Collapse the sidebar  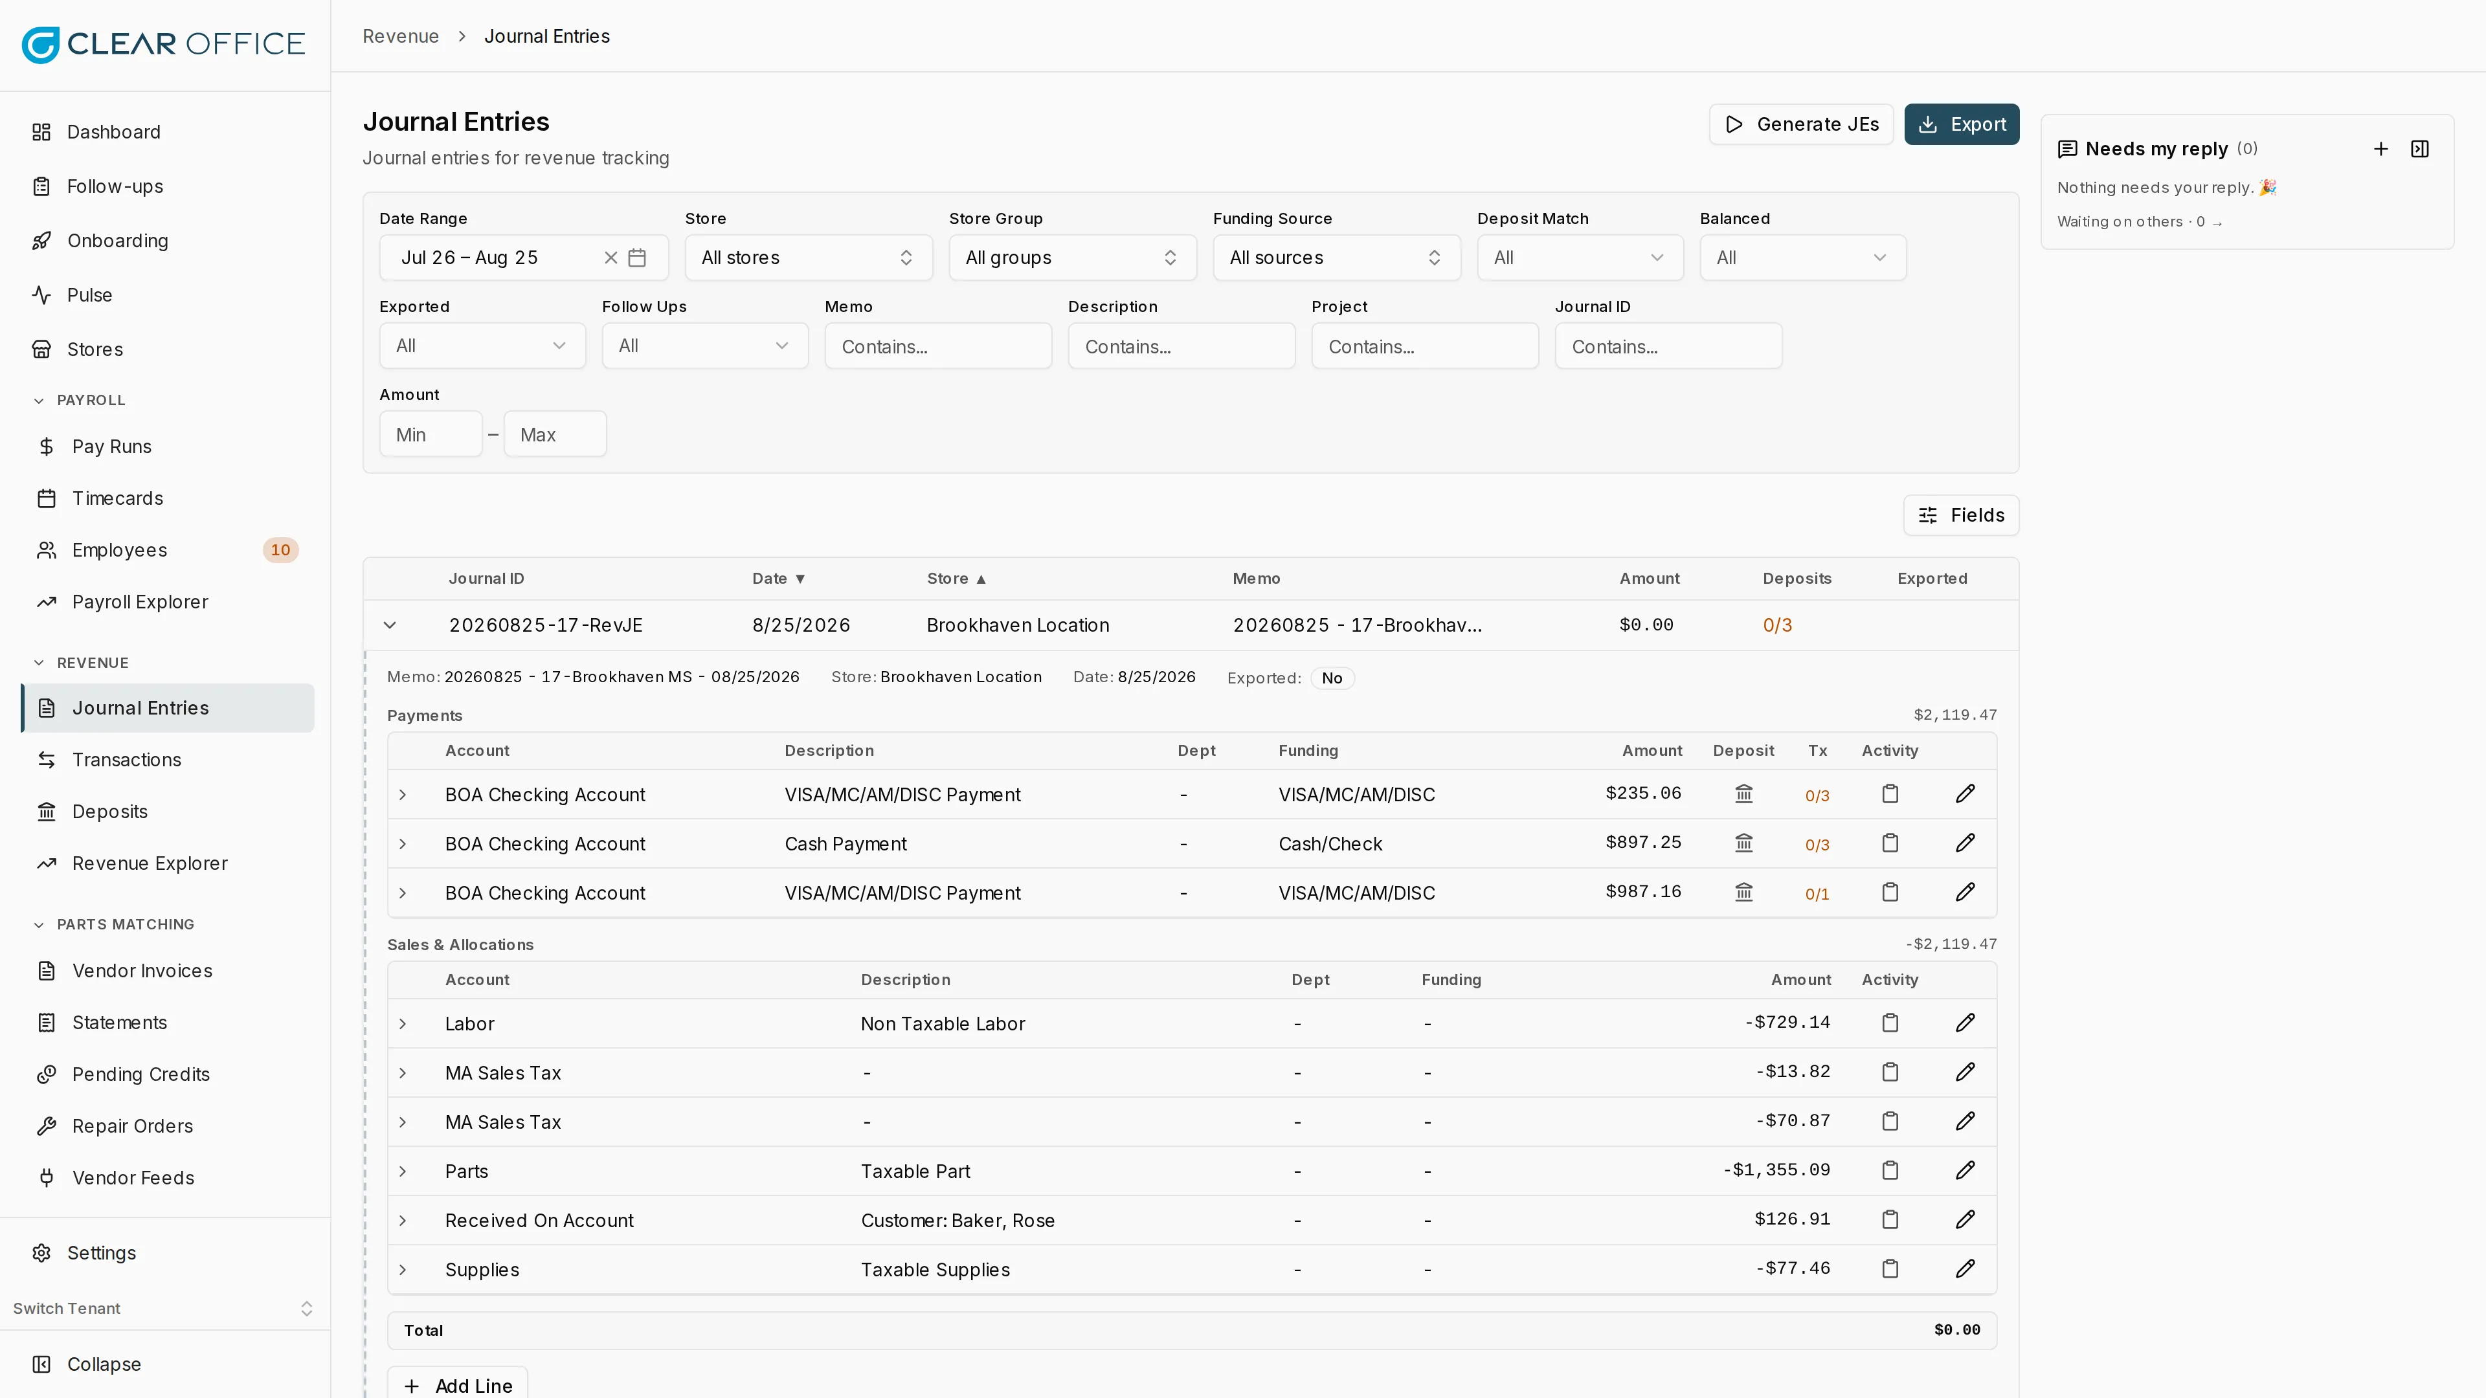coord(165,1364)
